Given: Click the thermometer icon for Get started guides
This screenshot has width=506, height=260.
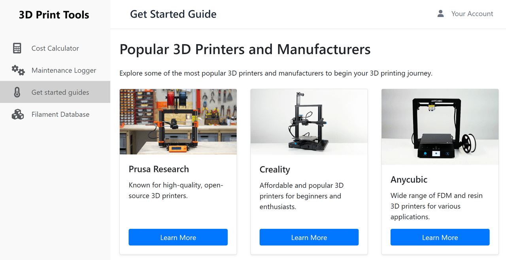Looking at the screenshot, I should coord(17,92).
